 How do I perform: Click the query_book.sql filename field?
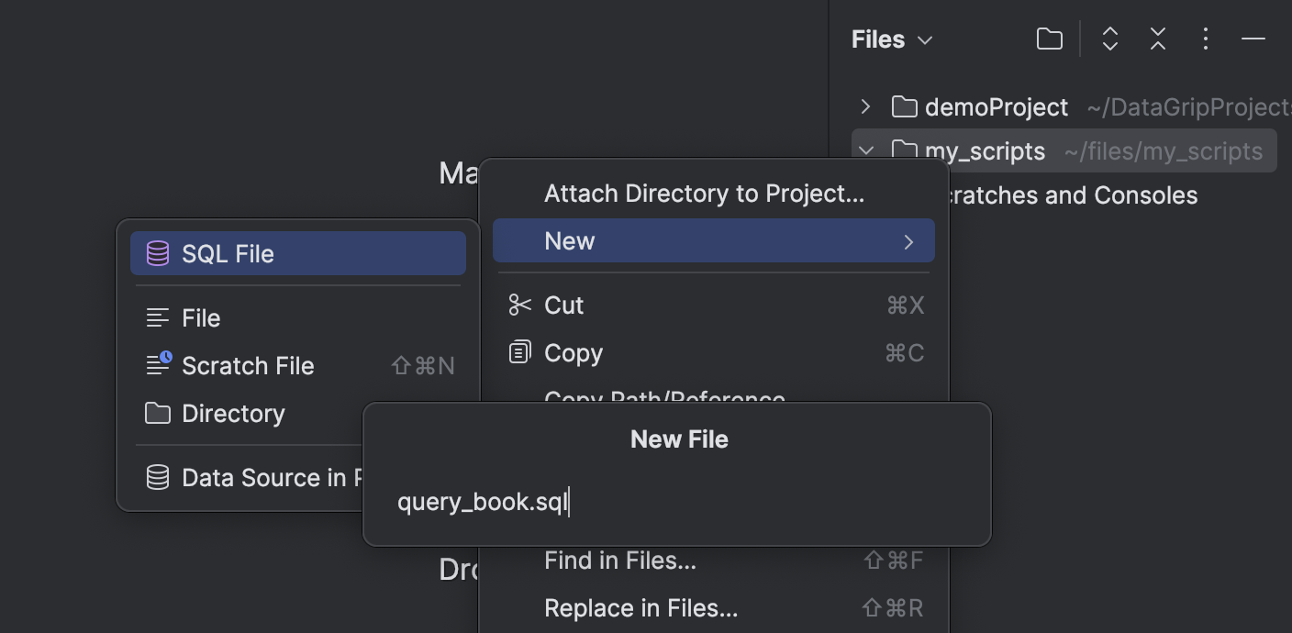483,503
